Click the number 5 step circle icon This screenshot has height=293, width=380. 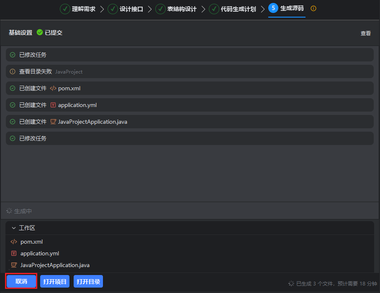pyautogui.click(x=273, y=8)
